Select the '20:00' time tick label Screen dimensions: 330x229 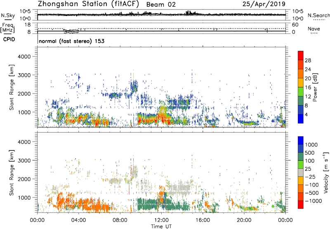tap(244, 220)
